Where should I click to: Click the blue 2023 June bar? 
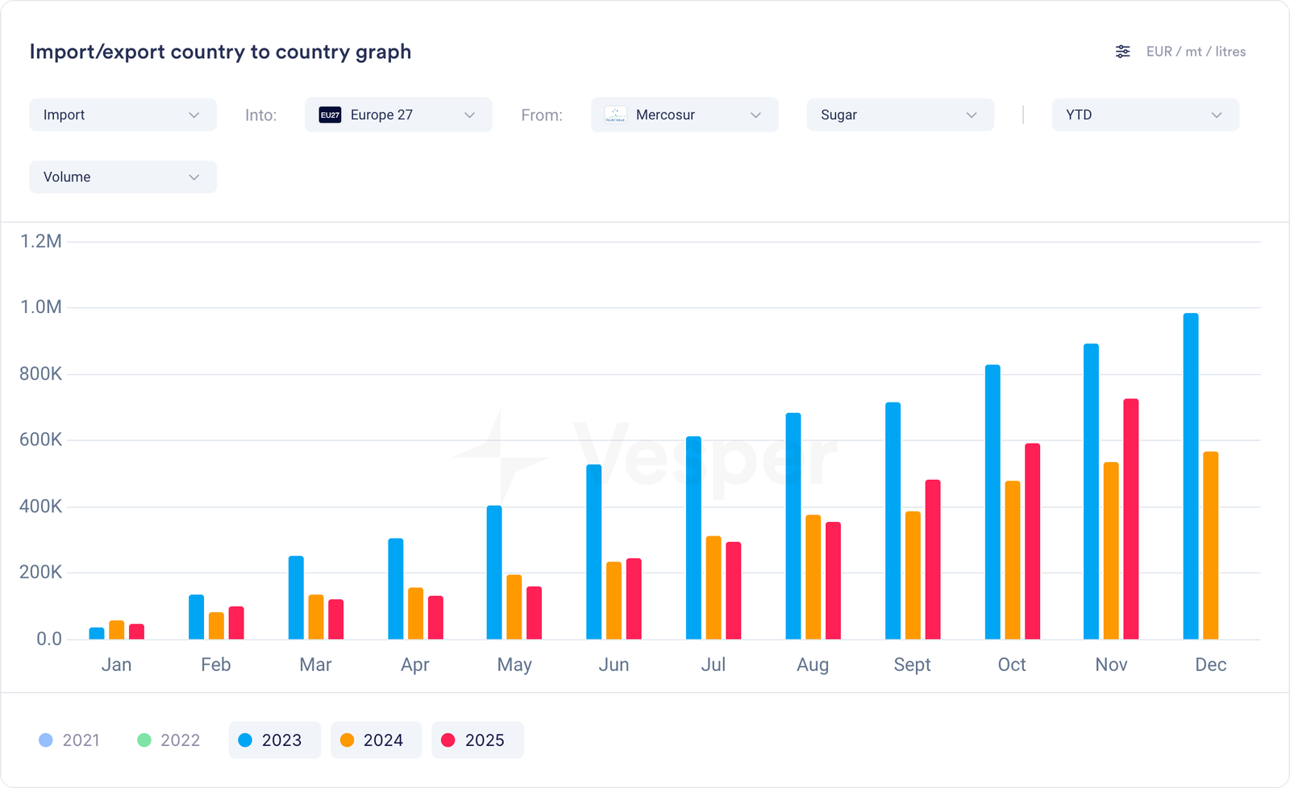(x=593, y=552)
